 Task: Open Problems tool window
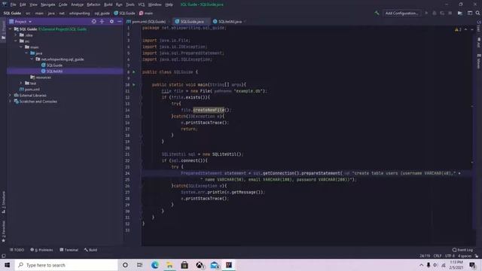(41, 250)
